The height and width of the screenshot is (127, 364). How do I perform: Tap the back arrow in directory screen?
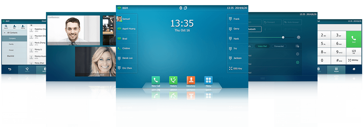pyautogui.click(x=10, y=69)
